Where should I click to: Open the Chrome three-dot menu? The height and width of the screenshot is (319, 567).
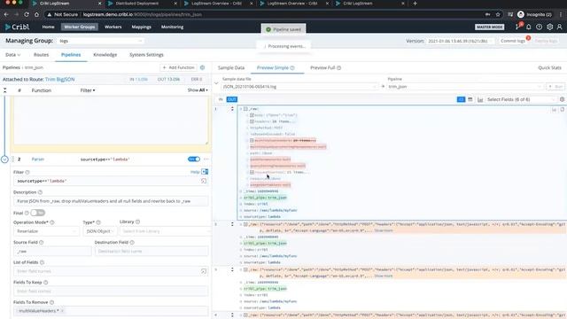(x=561, y=14)
